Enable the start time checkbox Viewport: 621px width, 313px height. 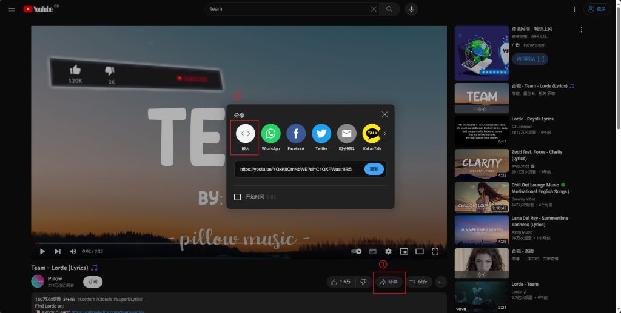pos(238,197)
